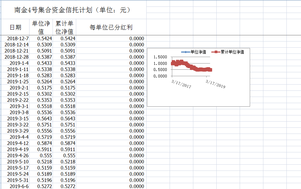Click 累计单位净值 value 0.5283 for 2019-1-18
This screenshot has height=189, width=301.
coord(64,75)
